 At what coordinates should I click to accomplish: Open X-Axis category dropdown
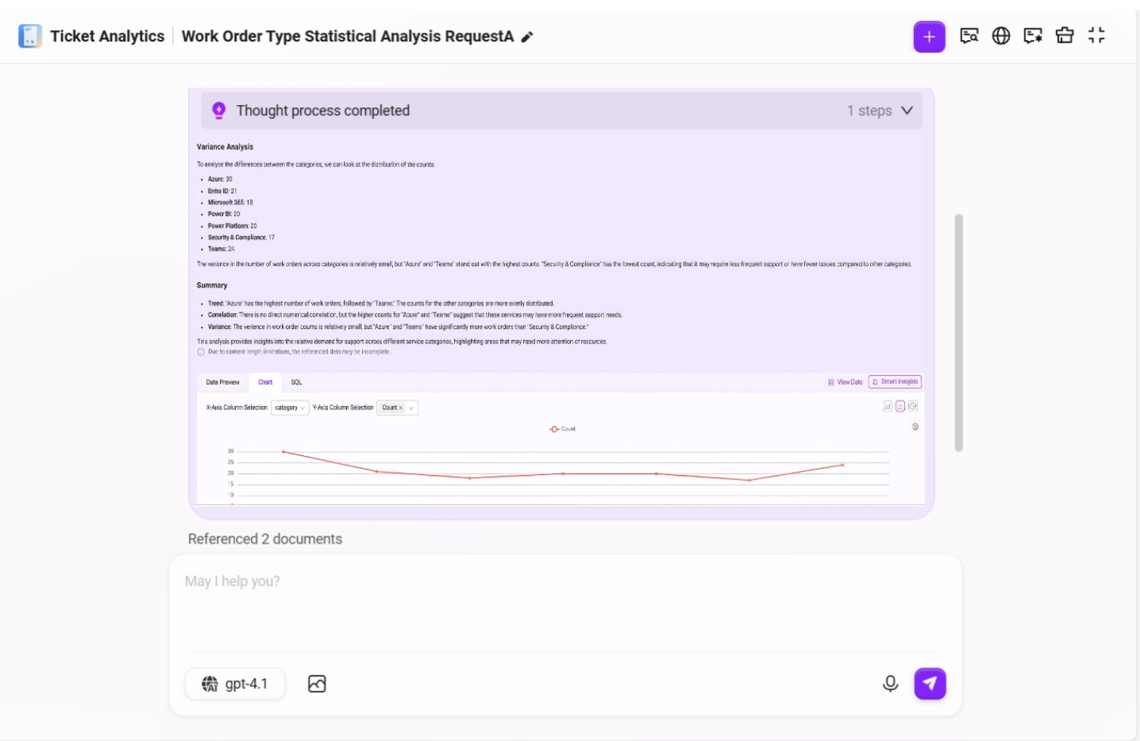290,408
